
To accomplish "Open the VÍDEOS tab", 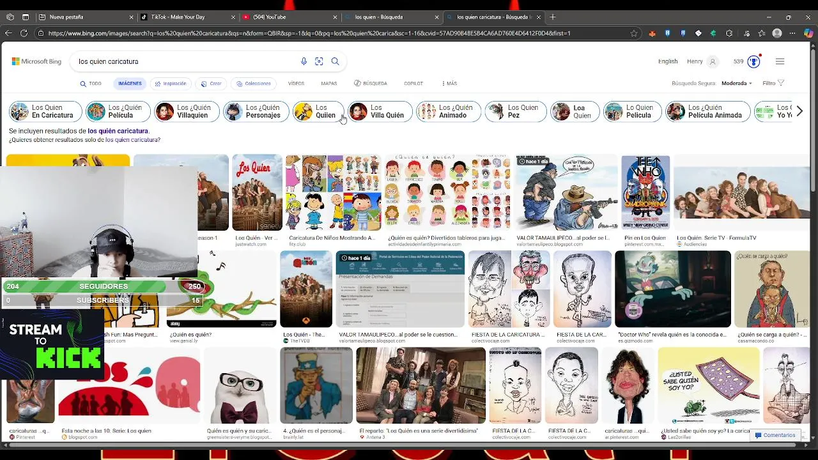I will point(296,84).
